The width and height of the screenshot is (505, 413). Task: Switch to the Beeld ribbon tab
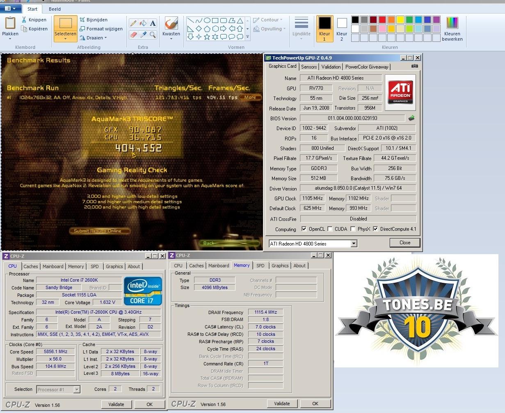pyautogui.click(x=55, y=9)
